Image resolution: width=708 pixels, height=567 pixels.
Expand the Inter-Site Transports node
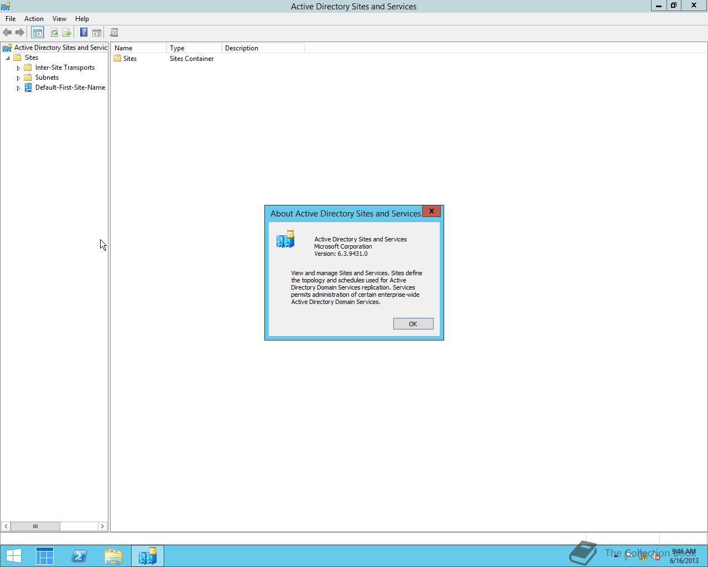pos(18,68)
